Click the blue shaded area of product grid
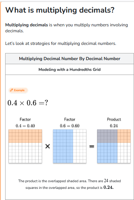The width and height of the screenshot is (134, 200). [x=107, y=153]
